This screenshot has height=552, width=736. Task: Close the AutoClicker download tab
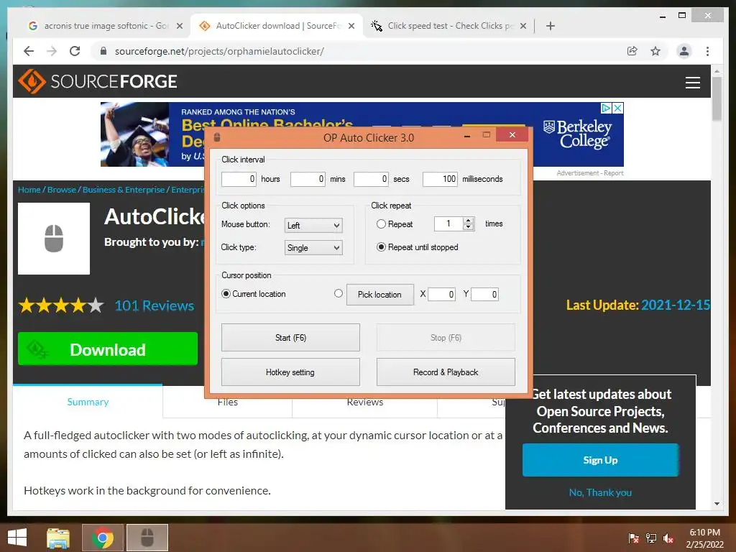pos(351,26)
